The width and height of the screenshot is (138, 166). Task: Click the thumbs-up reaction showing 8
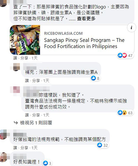[x=95, y=78]
